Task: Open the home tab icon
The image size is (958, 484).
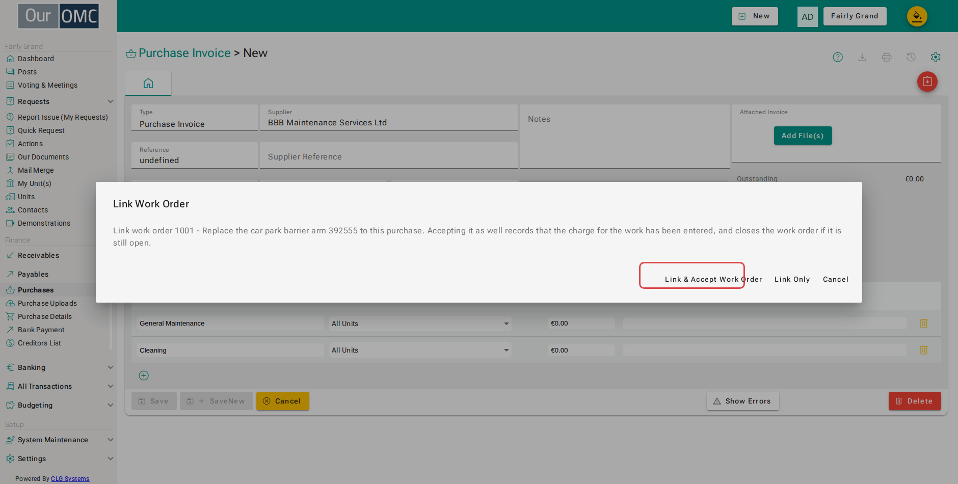Action: [148, 83]
